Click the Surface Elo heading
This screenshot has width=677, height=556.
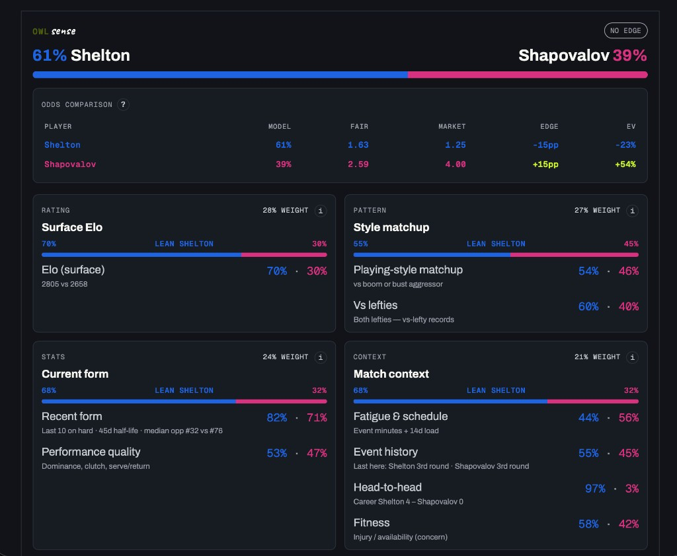tap(72, 227)
